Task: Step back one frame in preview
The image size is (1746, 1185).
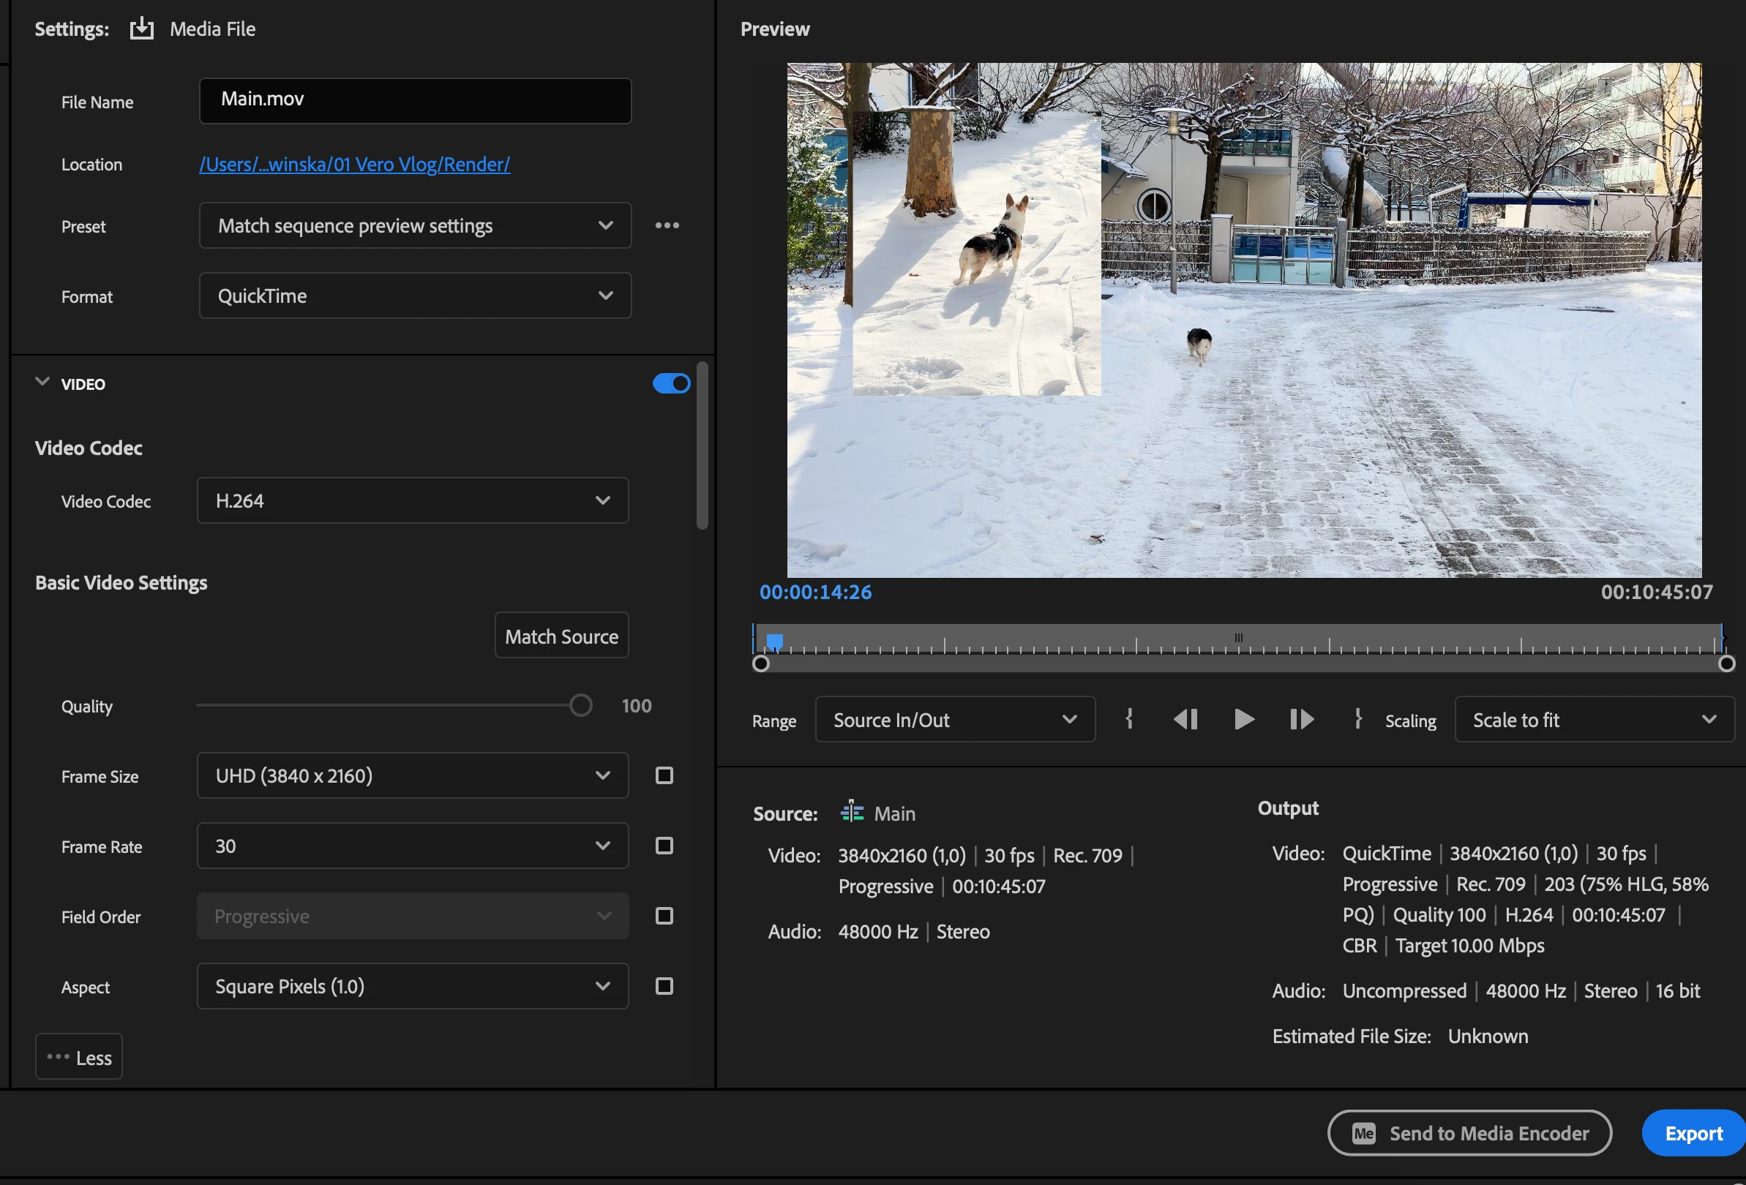Action: (1185, 719)
